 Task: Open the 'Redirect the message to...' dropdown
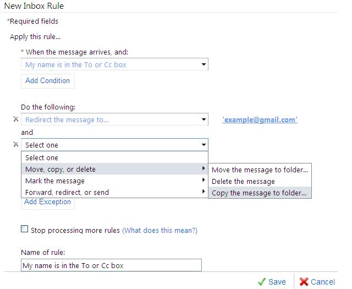tap(114, 119)
